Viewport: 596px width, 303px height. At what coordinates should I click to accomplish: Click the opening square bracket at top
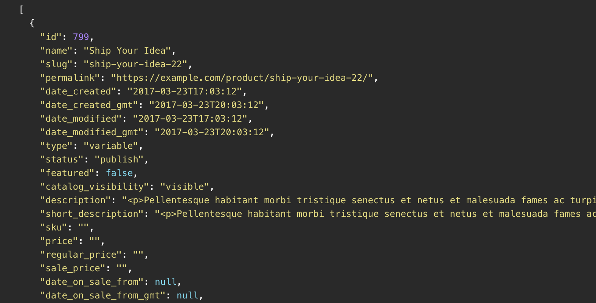click(x=21, y=10)
